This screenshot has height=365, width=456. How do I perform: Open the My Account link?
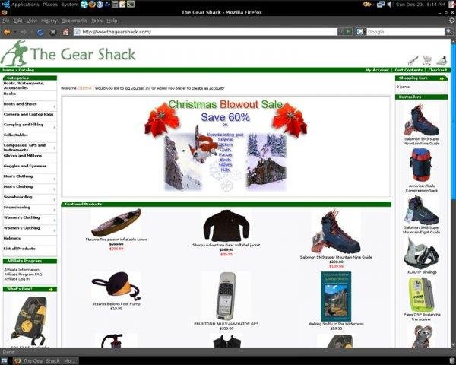tap(377, 70)
